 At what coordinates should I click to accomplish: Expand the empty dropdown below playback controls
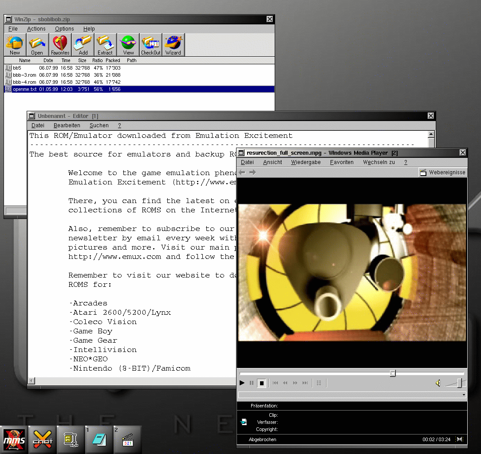pyautogui.click(x=464, y=395)
